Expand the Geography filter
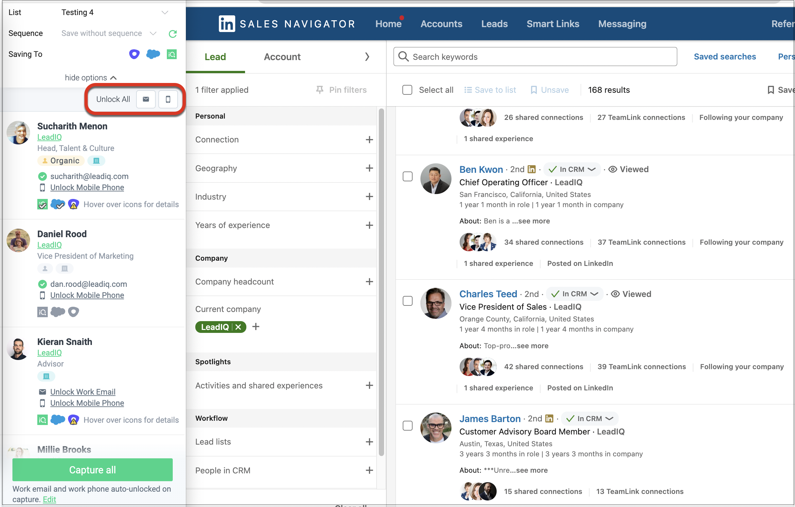This screenshot has height=507, width=795. click(x=369, y=168)
